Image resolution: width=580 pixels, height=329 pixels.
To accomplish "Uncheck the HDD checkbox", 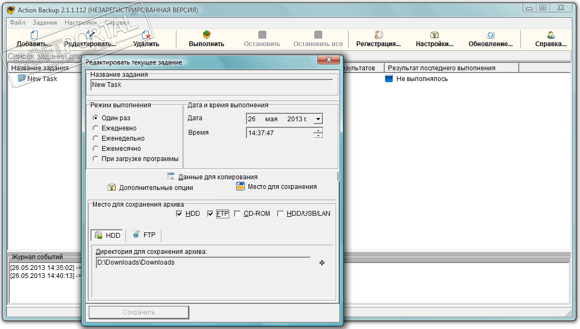I will [179, 214].
